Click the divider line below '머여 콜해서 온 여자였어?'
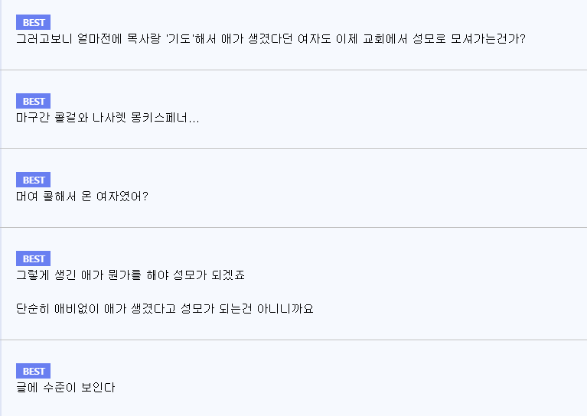Screen dimensions: 587x416 (294, 227)
